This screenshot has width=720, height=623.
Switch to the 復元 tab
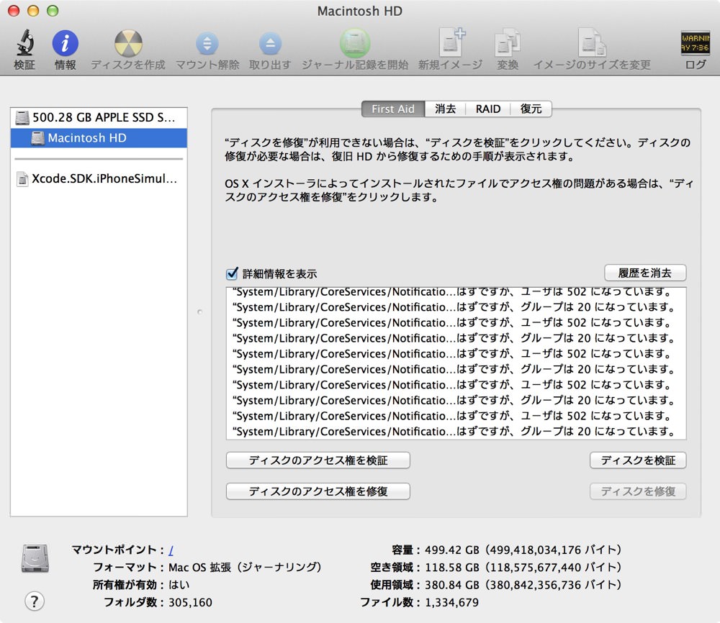tap(531, 109)
